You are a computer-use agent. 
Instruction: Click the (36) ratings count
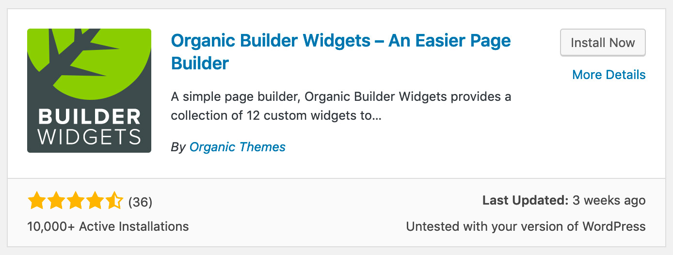coord(141,202)
